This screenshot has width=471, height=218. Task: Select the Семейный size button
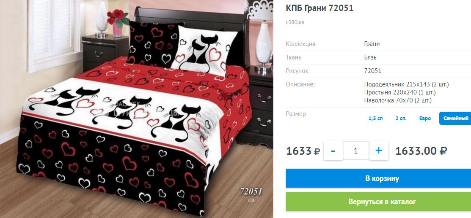(x=456, y=118)
